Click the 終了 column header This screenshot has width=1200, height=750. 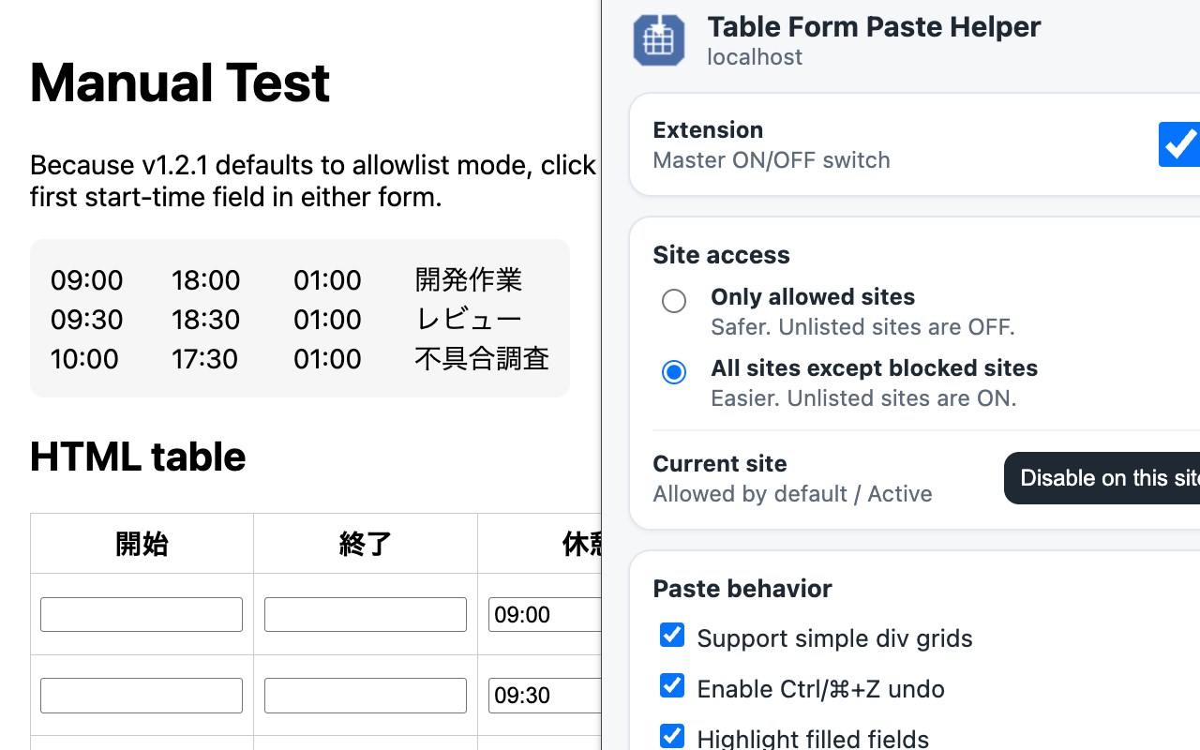tap(366, 544)
